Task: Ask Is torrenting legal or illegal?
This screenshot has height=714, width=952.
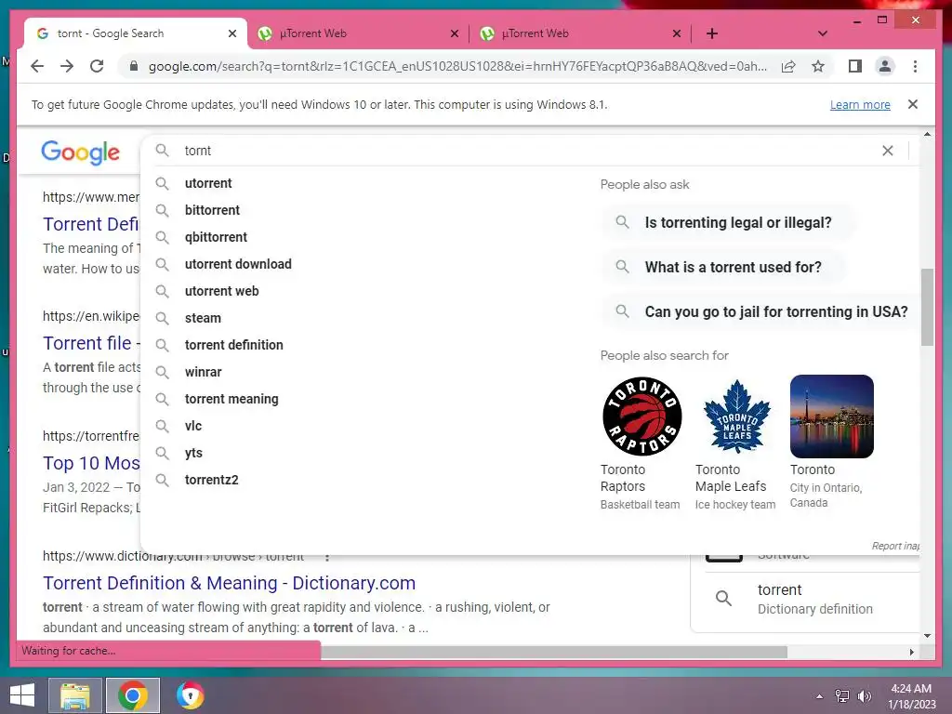Action: pyautogui.click(x=728, y=223)
